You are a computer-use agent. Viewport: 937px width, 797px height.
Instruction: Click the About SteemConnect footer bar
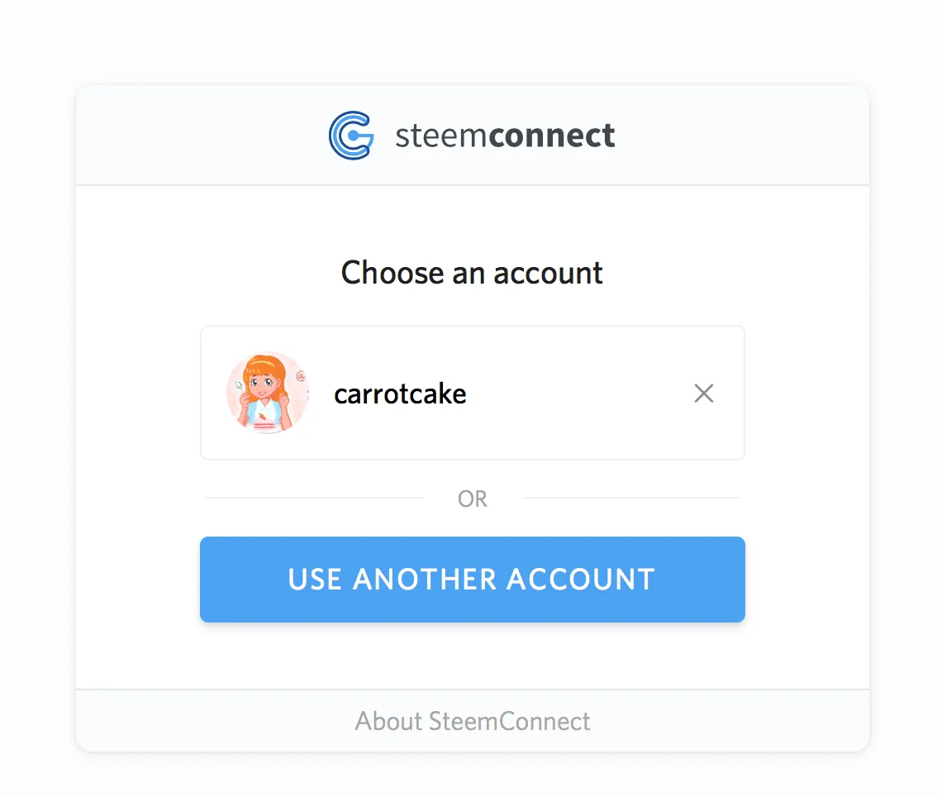pos(472,721)
